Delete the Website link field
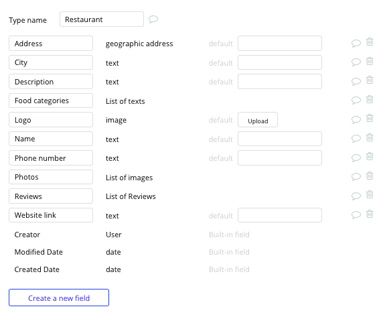 coord(370,214)
